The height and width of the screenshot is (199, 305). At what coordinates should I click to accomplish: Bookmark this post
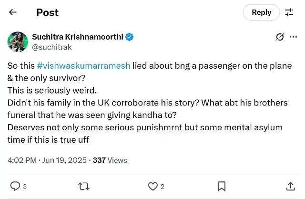coord(222,186)
